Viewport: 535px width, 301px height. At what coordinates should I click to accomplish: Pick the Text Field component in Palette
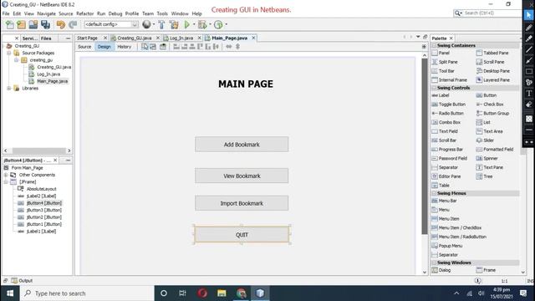point(445,131)
